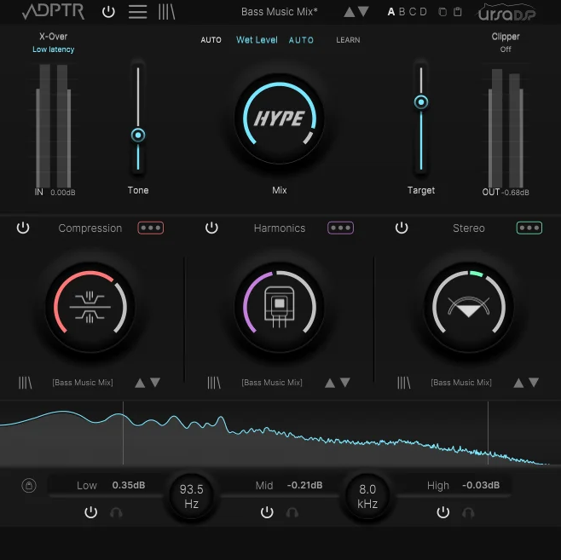Click the HYPE Mix knob

pos(280,118)
